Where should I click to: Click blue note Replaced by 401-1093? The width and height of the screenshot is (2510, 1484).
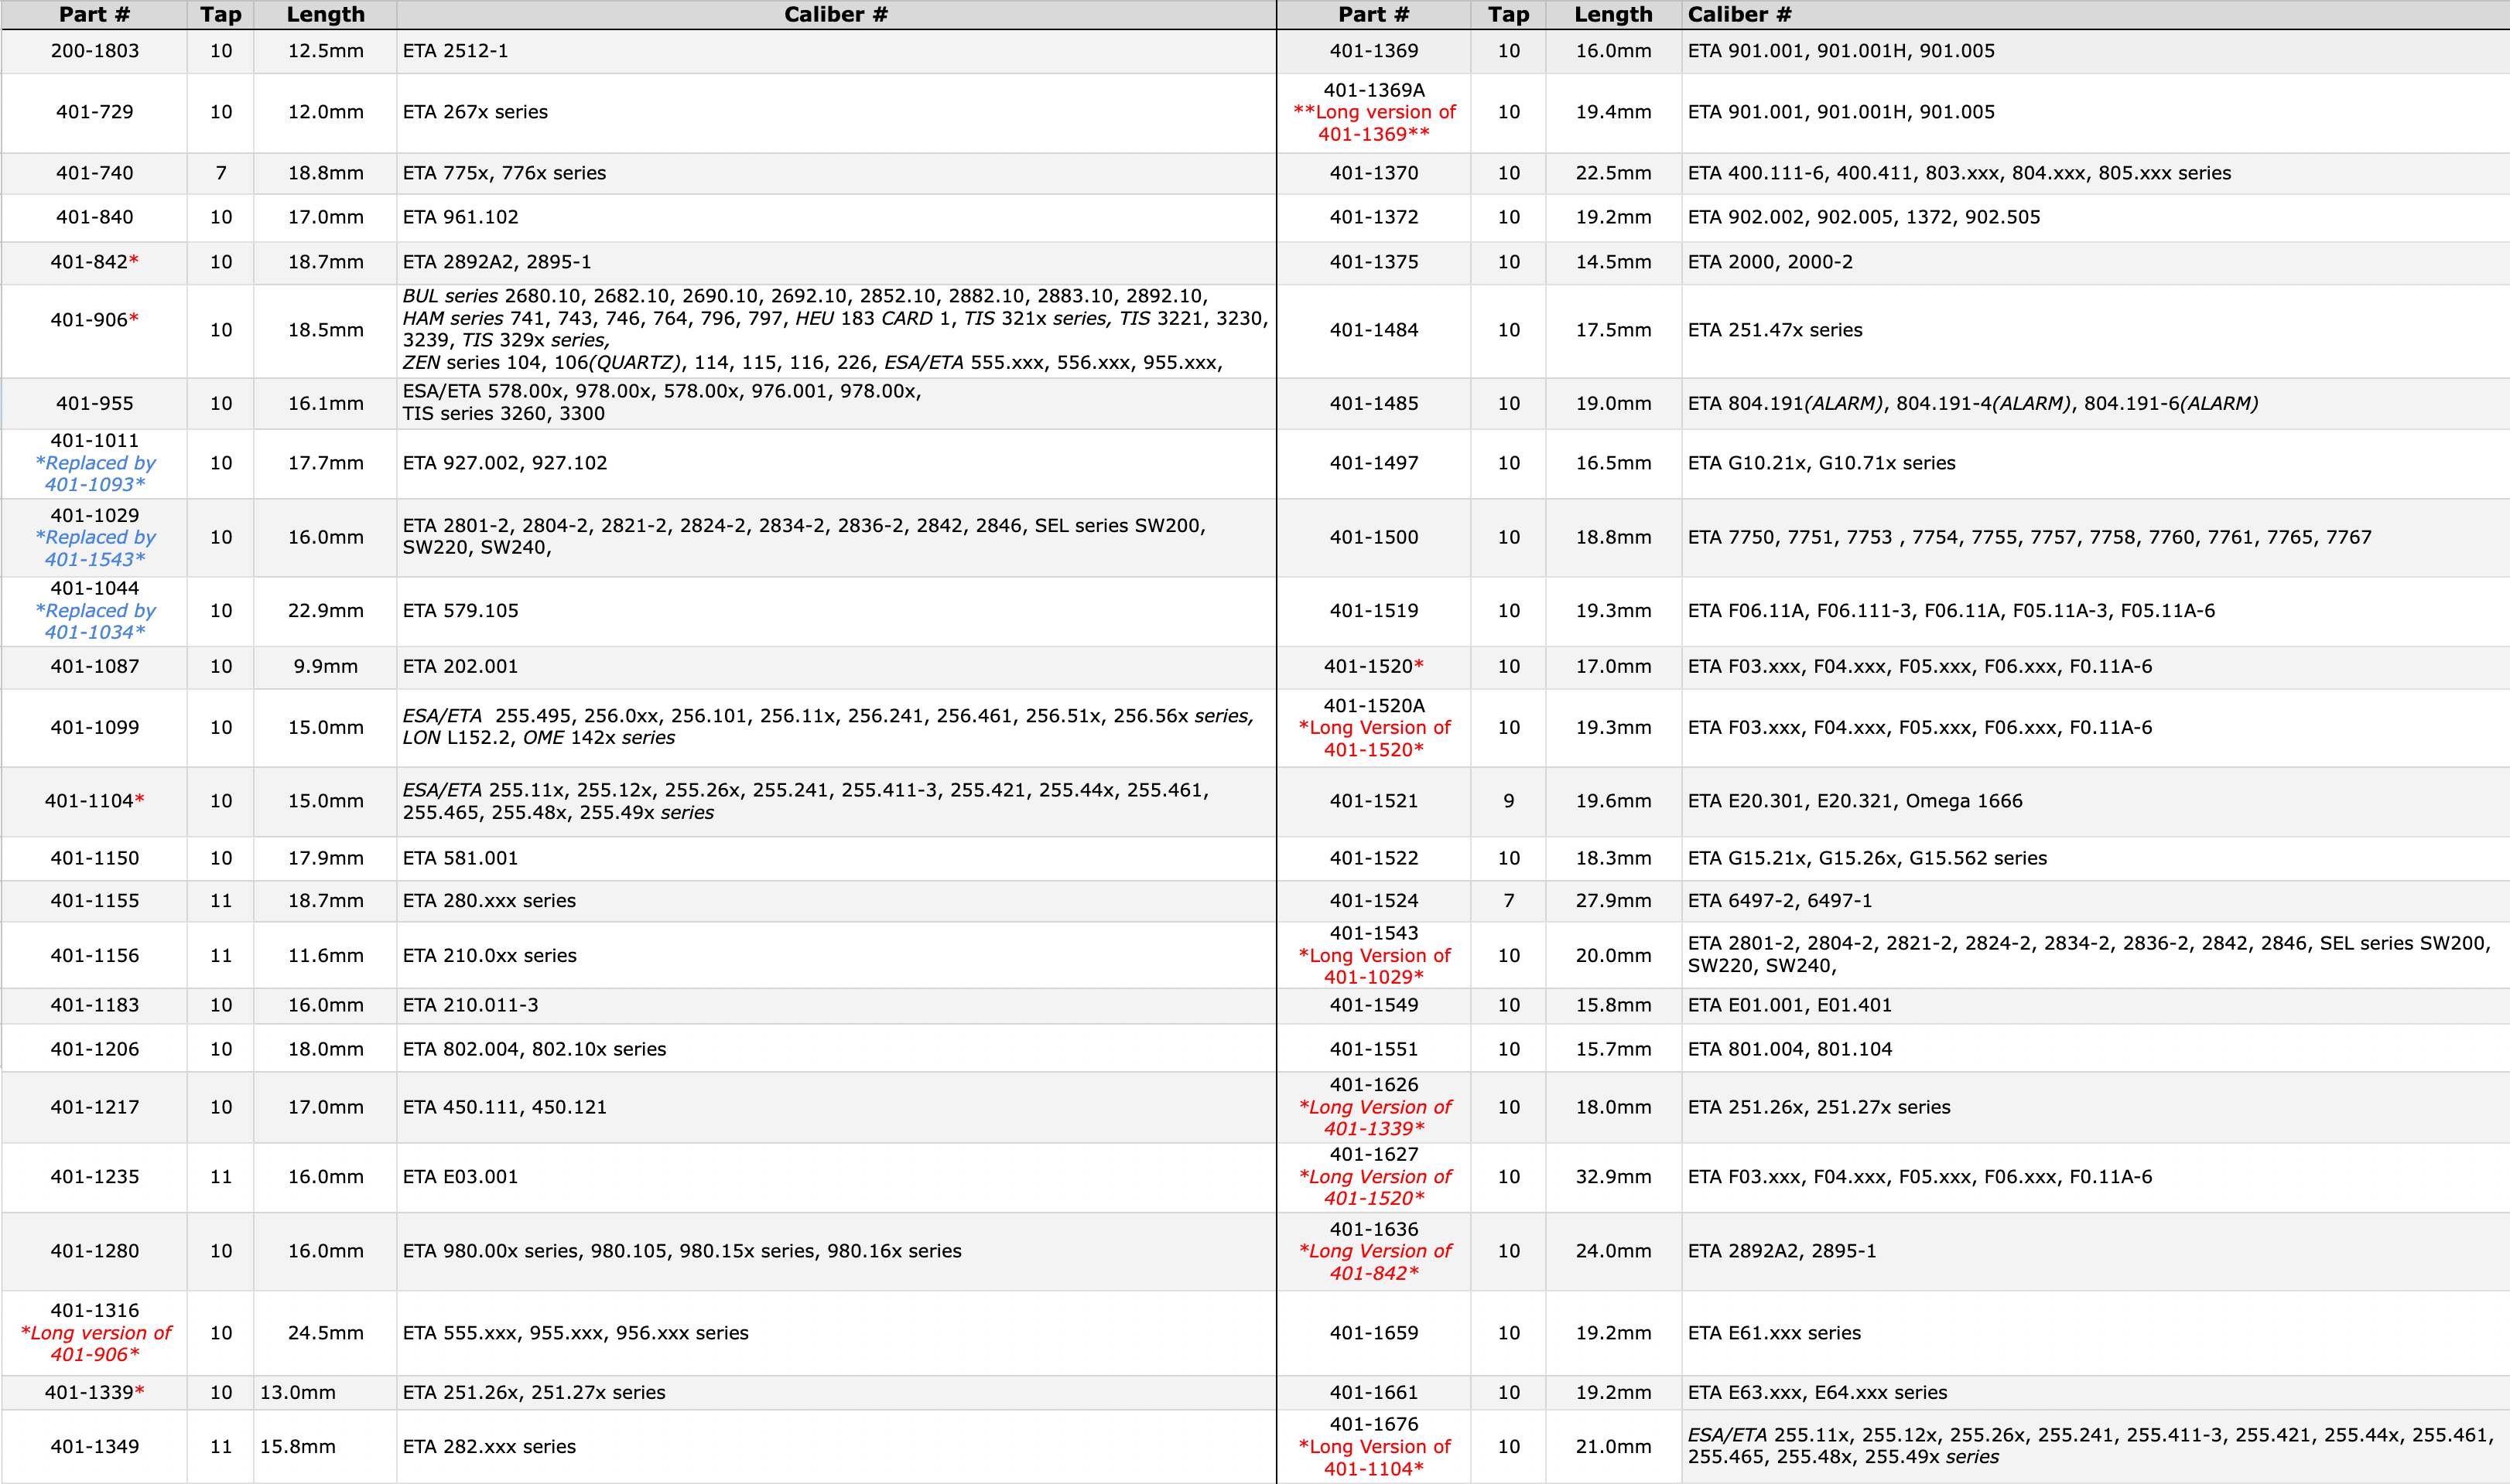tap(95, 474)
